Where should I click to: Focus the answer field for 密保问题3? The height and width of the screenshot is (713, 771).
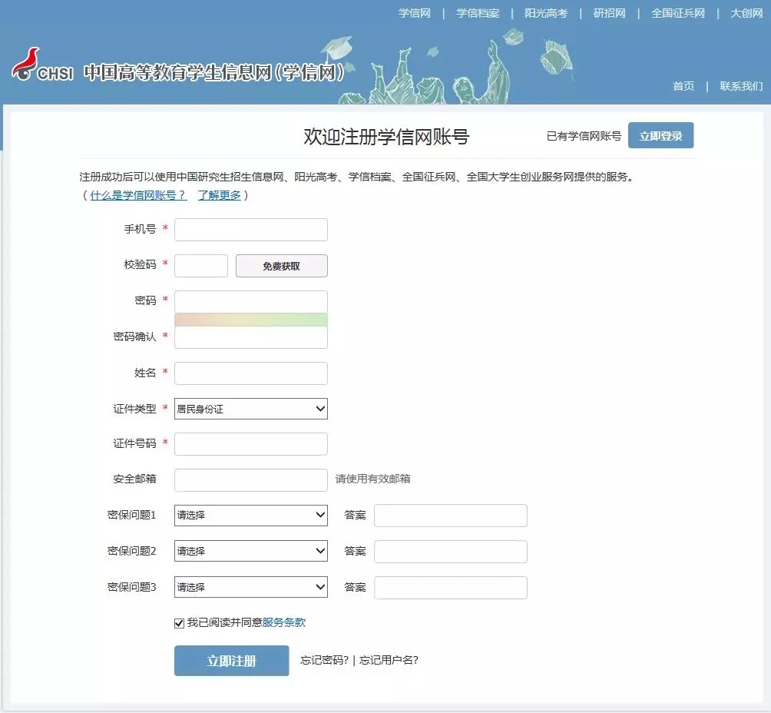click(x=451, y=588)
